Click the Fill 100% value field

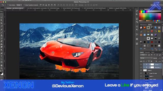159,61
